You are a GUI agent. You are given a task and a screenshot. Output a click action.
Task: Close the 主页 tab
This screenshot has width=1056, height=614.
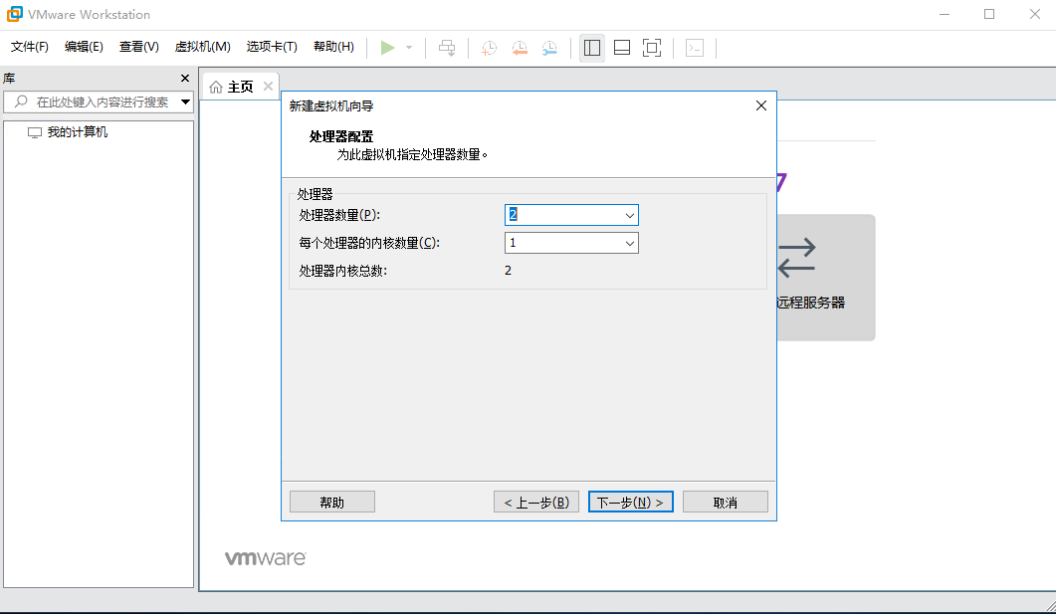(x=268, y=87)
